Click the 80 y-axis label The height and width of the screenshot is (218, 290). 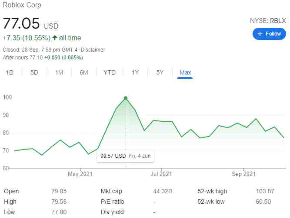point(6,133)
